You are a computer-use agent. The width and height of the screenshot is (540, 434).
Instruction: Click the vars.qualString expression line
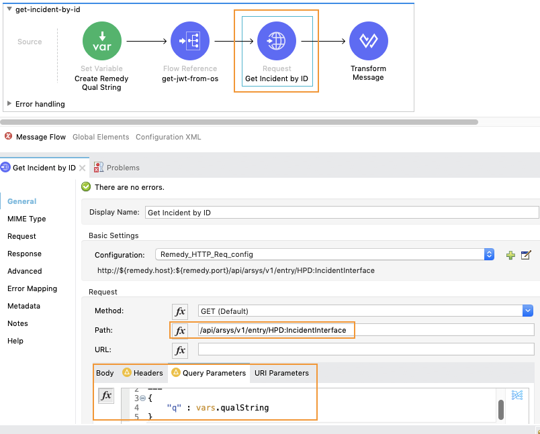click(x=218, y=408)
